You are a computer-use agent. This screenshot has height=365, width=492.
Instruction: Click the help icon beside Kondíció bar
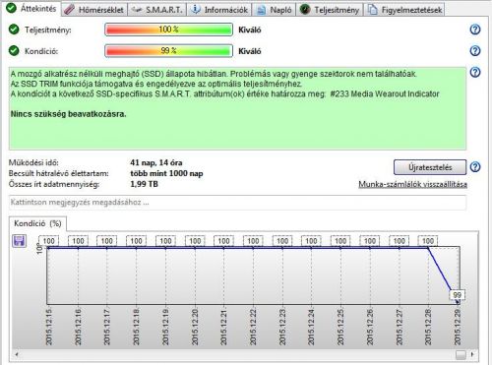[x=475, y=51]
